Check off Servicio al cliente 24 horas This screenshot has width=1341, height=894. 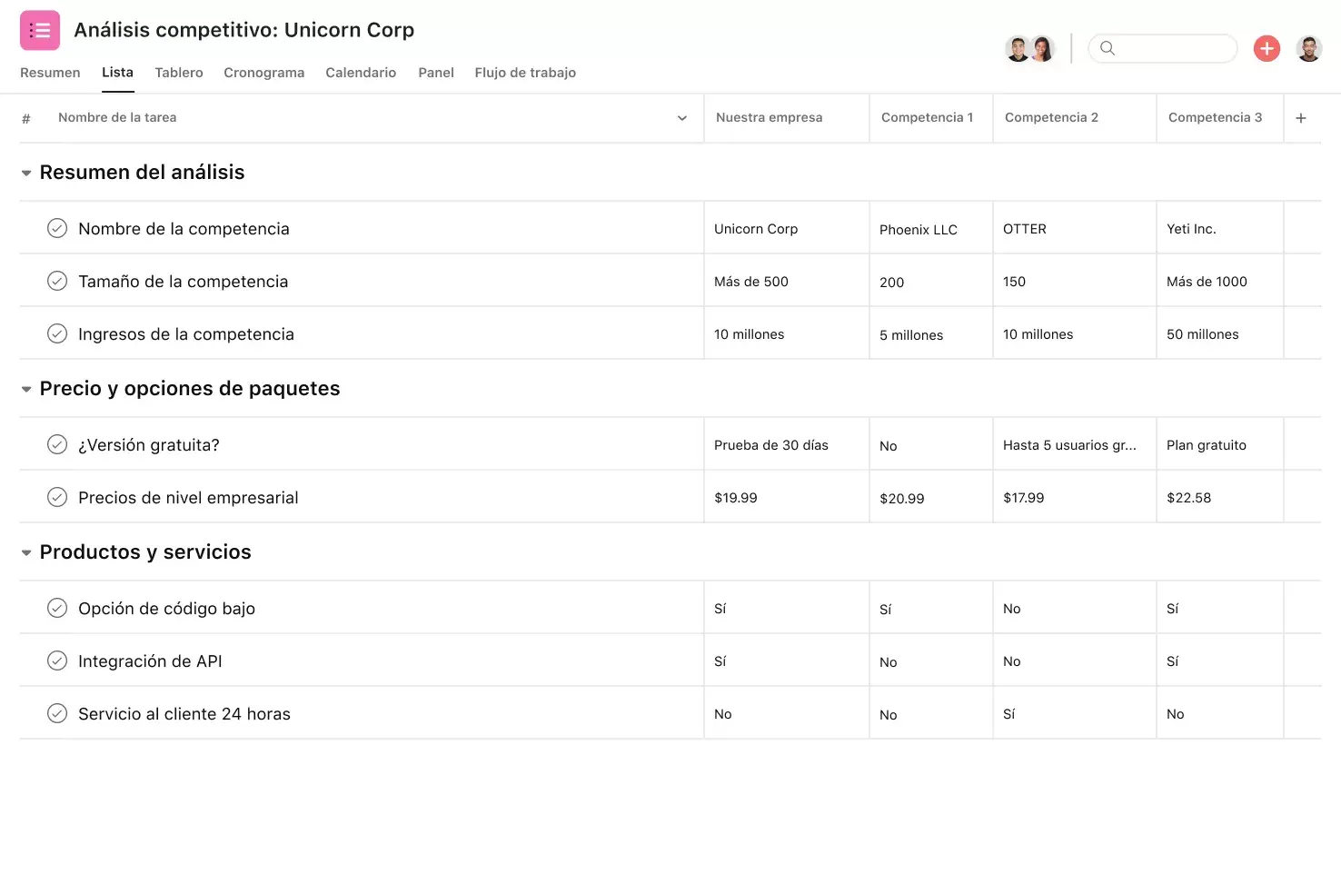click(57, 713)
